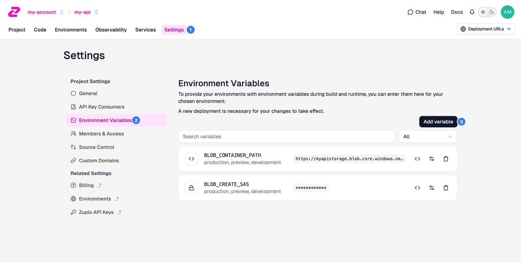521x262 pixels.
Task: Click the Help link
Action: pos(439,12)
